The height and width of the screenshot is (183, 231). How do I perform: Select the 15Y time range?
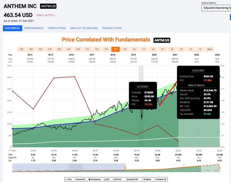69,49
